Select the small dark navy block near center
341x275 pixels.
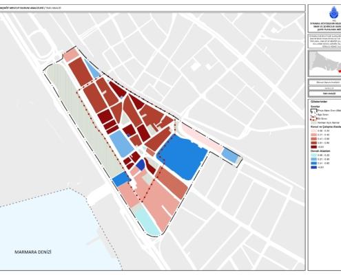coord(141,164)
